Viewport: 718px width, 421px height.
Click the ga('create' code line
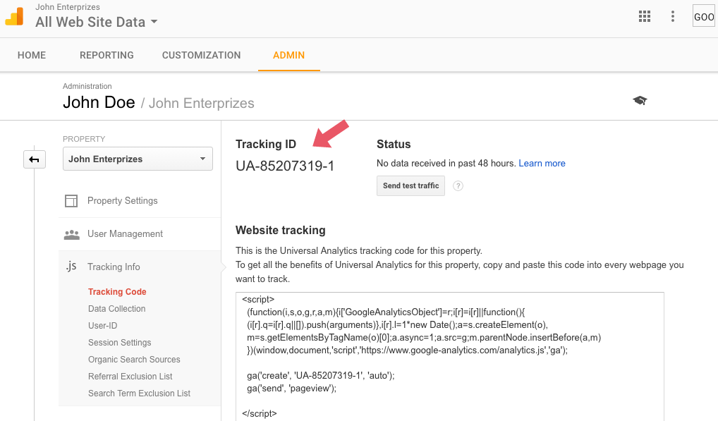[320, 376]
